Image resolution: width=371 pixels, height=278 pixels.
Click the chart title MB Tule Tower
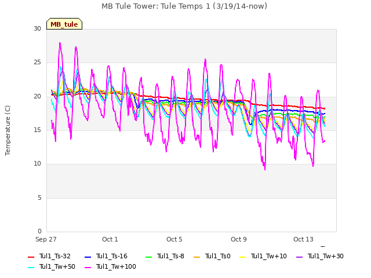click(x=184, y=6)
